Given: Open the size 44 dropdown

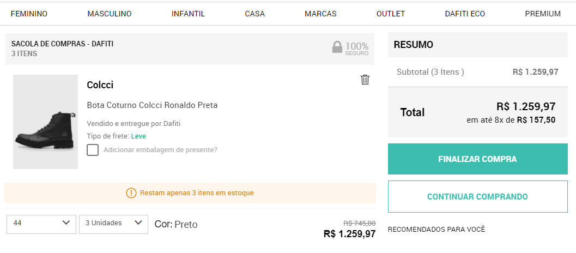Looking at the screenshot, I should click(41, 224).
